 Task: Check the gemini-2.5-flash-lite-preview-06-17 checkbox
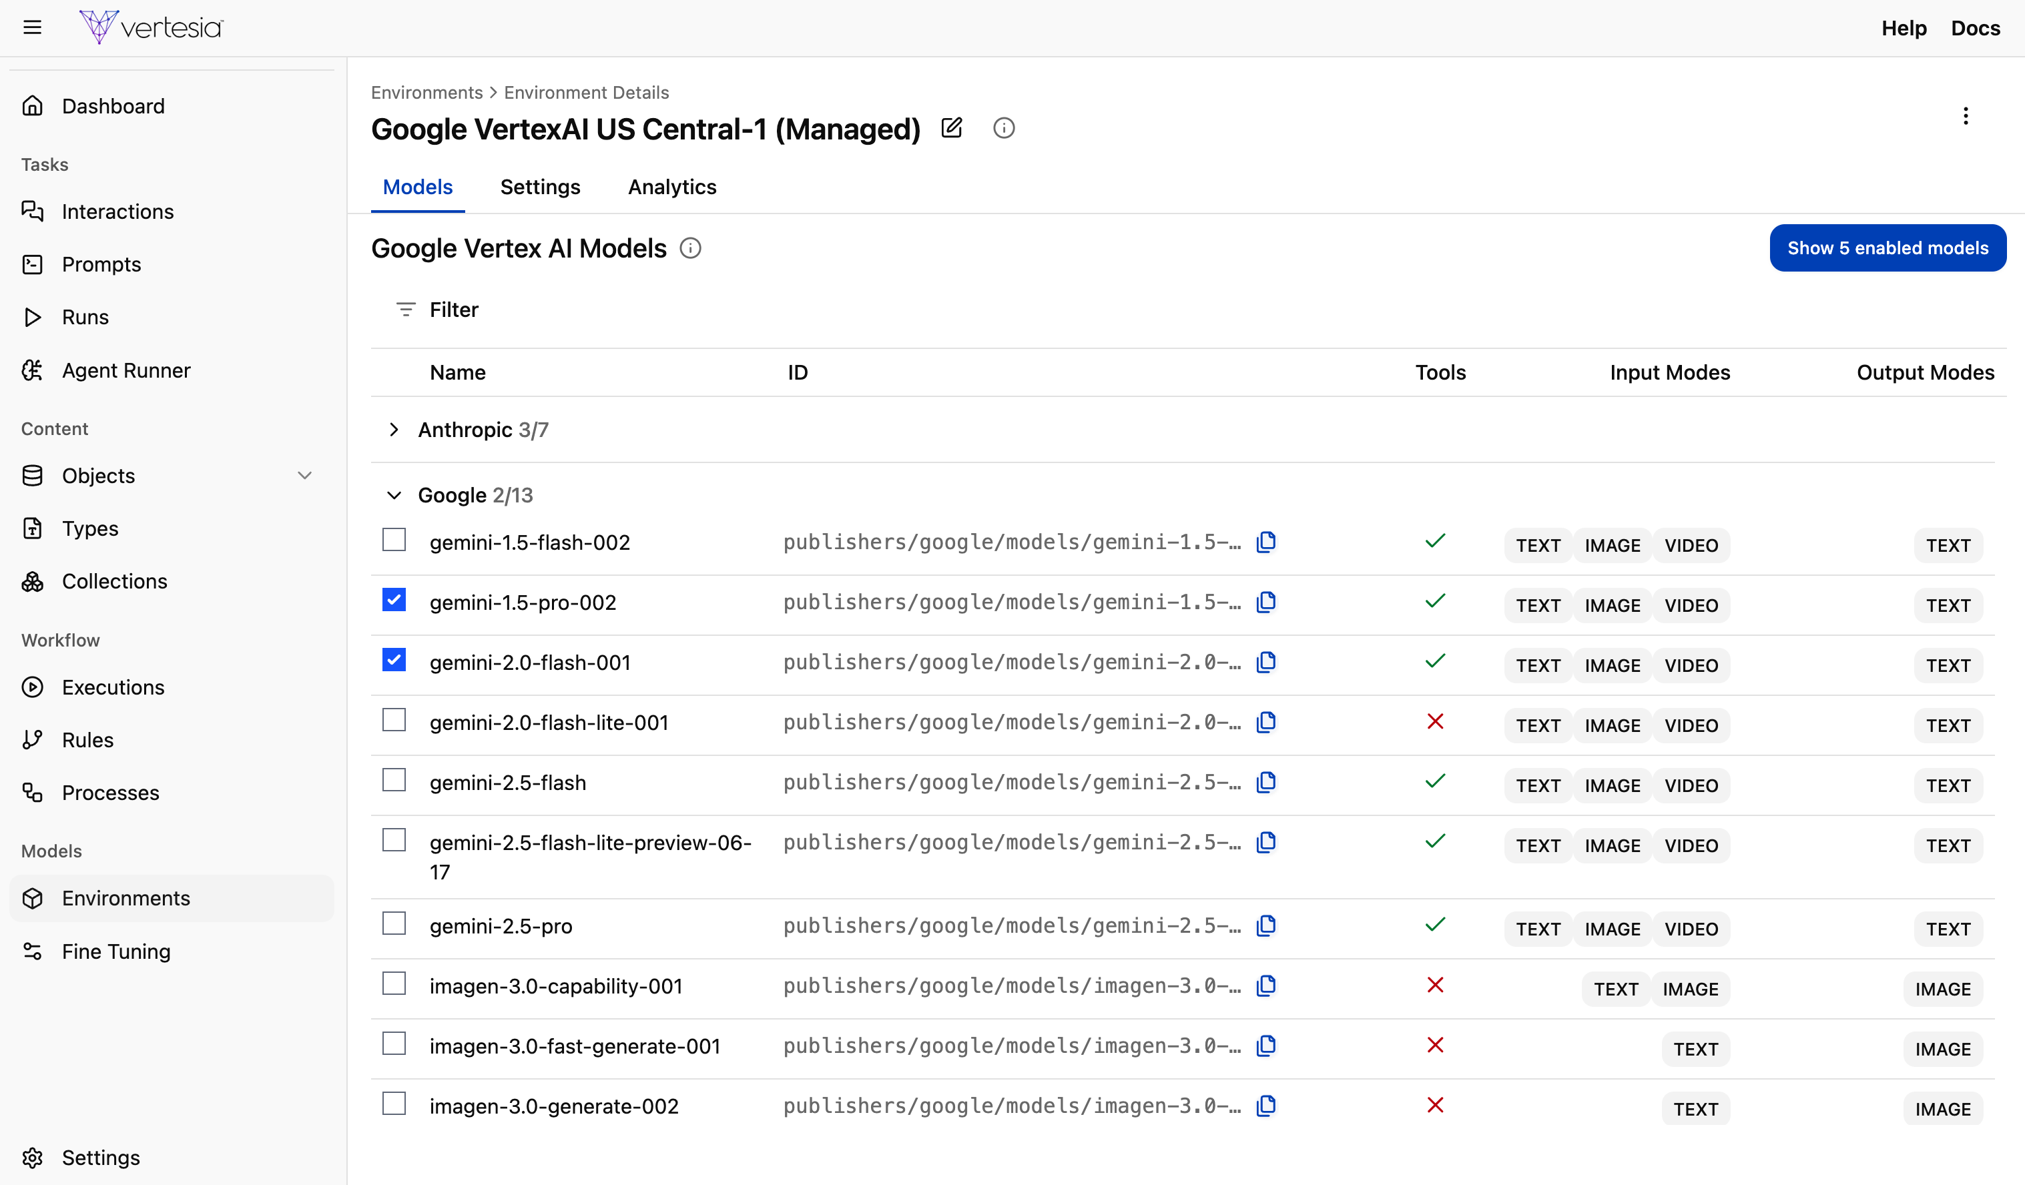pos(394,839)
